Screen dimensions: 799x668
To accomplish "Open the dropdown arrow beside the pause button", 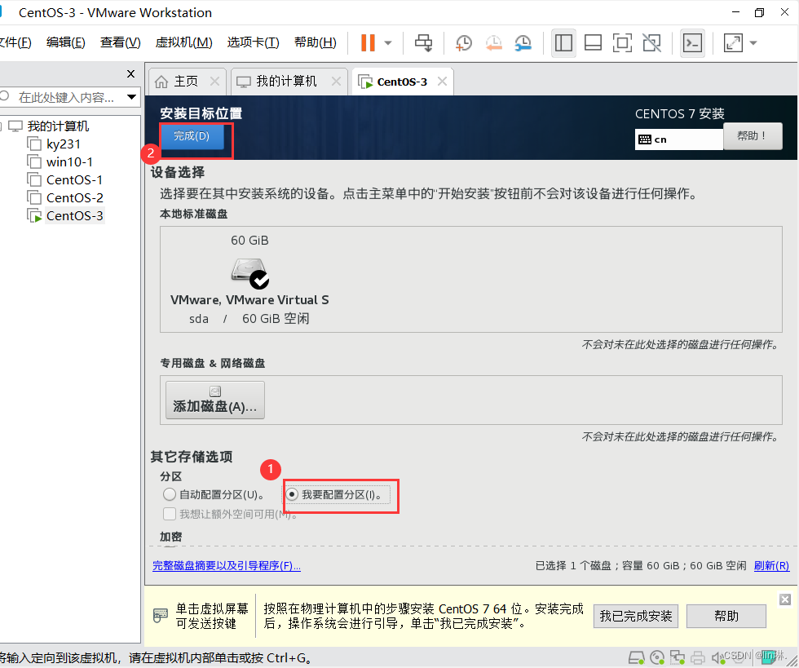I will point(388,43).
